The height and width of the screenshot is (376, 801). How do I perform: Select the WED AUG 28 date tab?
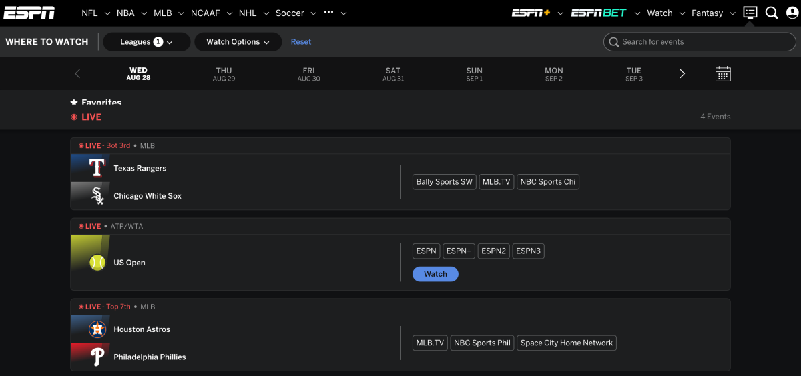[x=138, y=74]
